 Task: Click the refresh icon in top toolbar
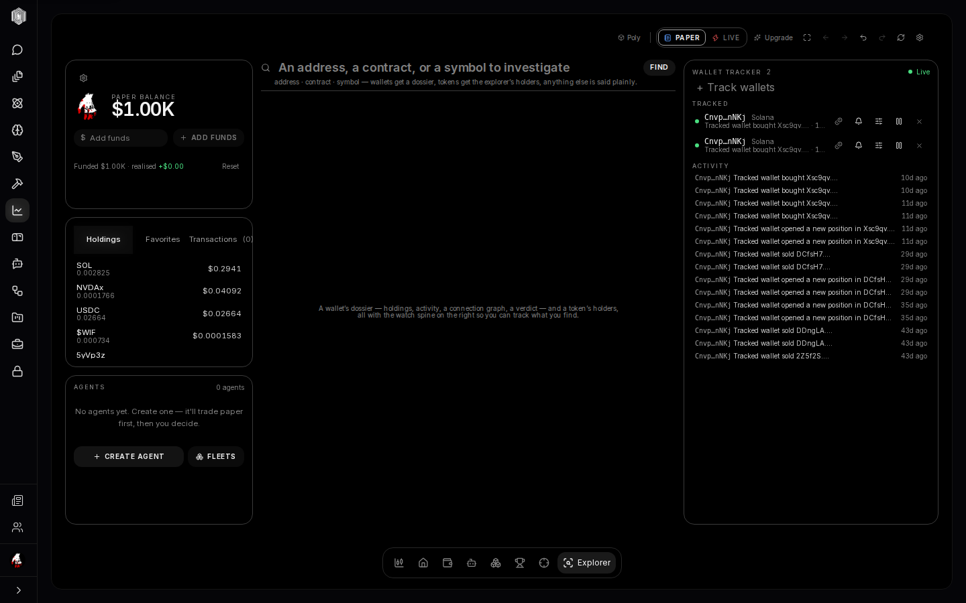[x=901, y=38]
